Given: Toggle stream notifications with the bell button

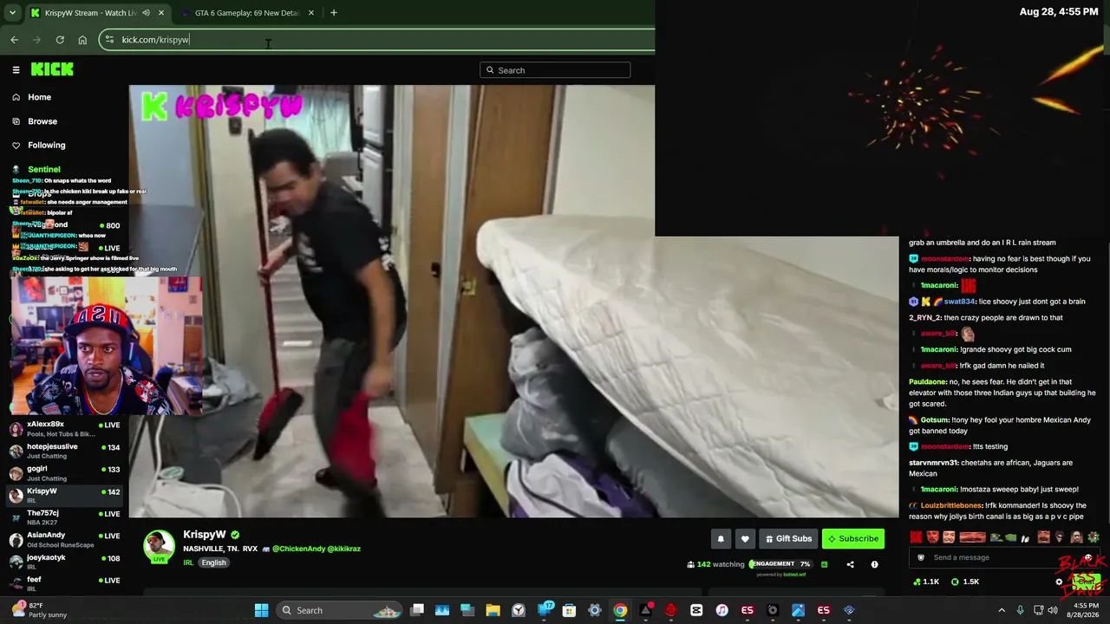Looking at the screenshot, I should click(x=721, y=539).
